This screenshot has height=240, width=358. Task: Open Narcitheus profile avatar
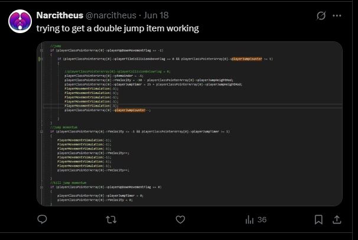pyautogui.click(x=20, y=21)
